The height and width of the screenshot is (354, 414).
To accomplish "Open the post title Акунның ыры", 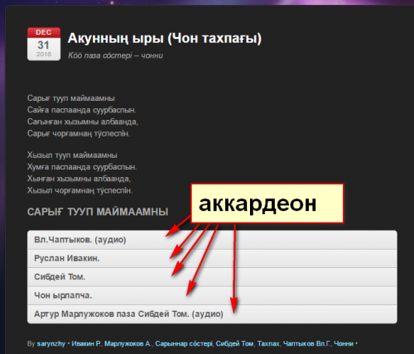I will click(x=165, y=38).
